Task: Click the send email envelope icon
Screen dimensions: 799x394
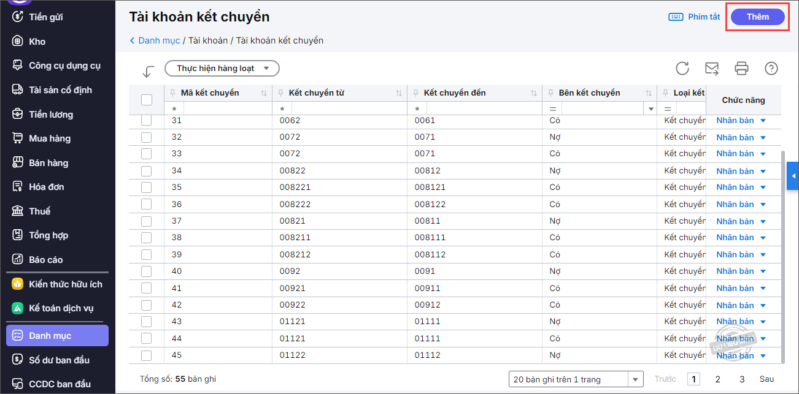Action: tap(712, 68)
